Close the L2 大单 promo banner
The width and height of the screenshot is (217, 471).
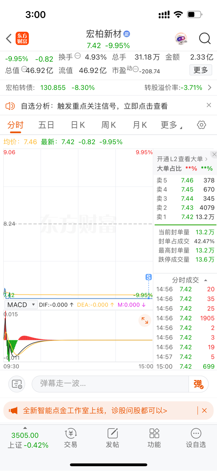click(x=214, y=154)
